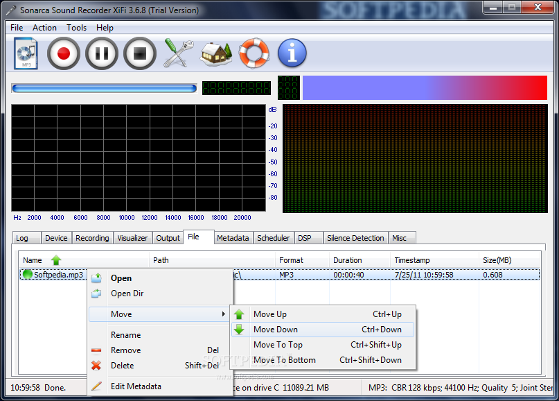Click the 0.608 size cell
This screenshot has width=559, height=401.
[493, 275]
